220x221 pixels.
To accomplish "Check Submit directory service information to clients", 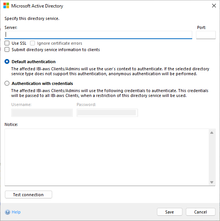I will (x=7, y=50).
